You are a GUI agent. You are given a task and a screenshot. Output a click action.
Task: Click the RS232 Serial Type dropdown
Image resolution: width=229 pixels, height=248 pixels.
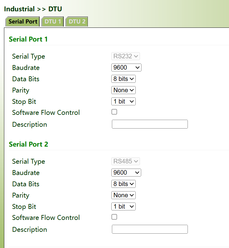coord(126,56)
